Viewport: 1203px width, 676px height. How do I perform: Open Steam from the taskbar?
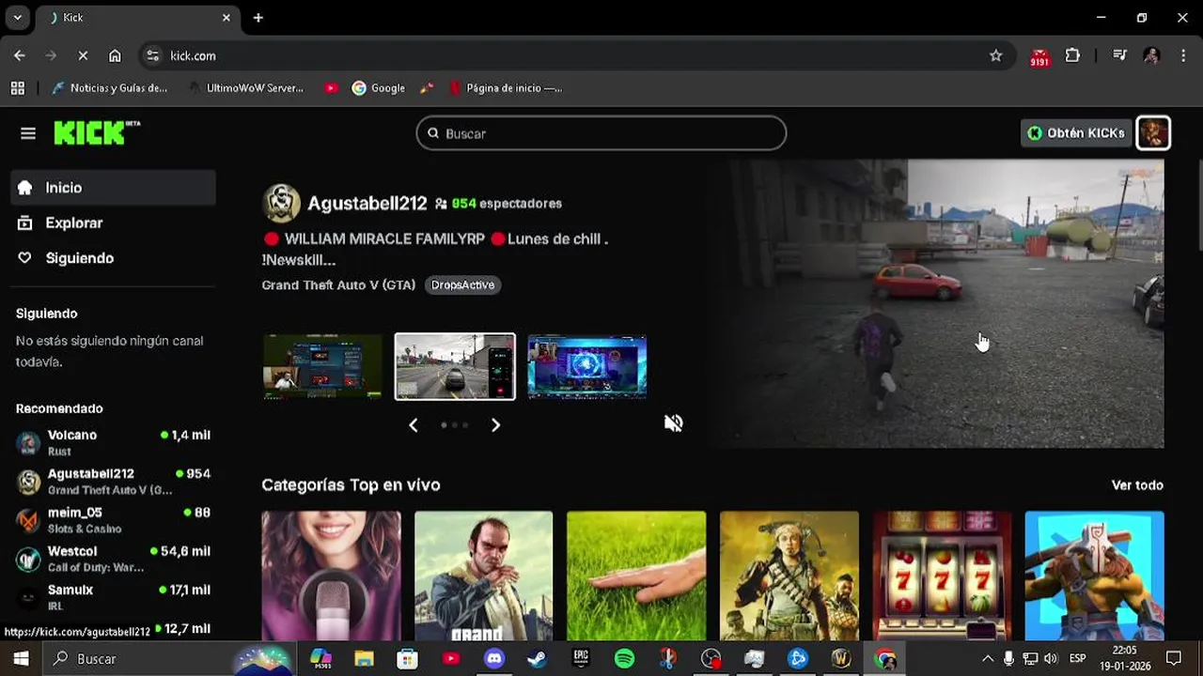click(x=537, y=659)
